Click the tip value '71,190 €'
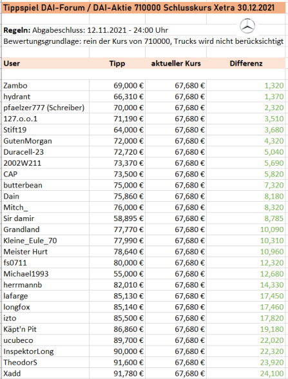The height and width of the screenshot is (379, 288). pos(129,119)
